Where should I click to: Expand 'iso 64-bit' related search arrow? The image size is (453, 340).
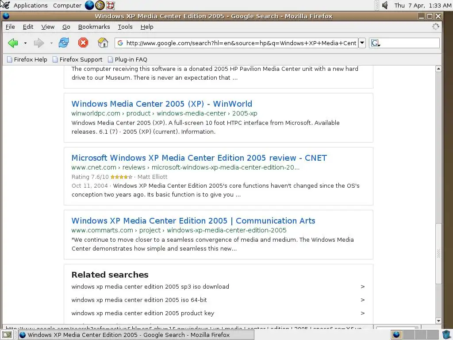(x=363, y=300)
